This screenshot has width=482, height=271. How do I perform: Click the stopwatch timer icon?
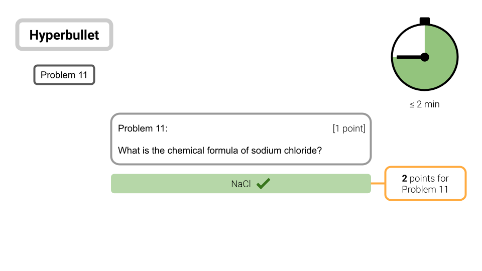(x=425, y=54)
